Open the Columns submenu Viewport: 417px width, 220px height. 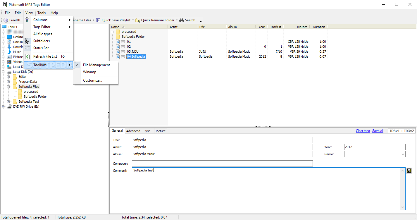tap(48, 20)
